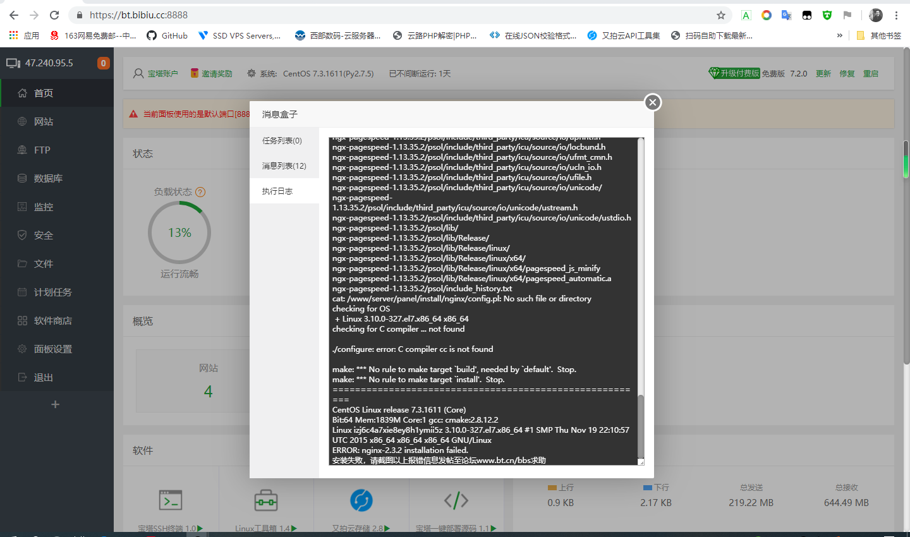Click the 负载状态 help question icon
Viewport: 910px width, 537px height.
coord(200,192)
